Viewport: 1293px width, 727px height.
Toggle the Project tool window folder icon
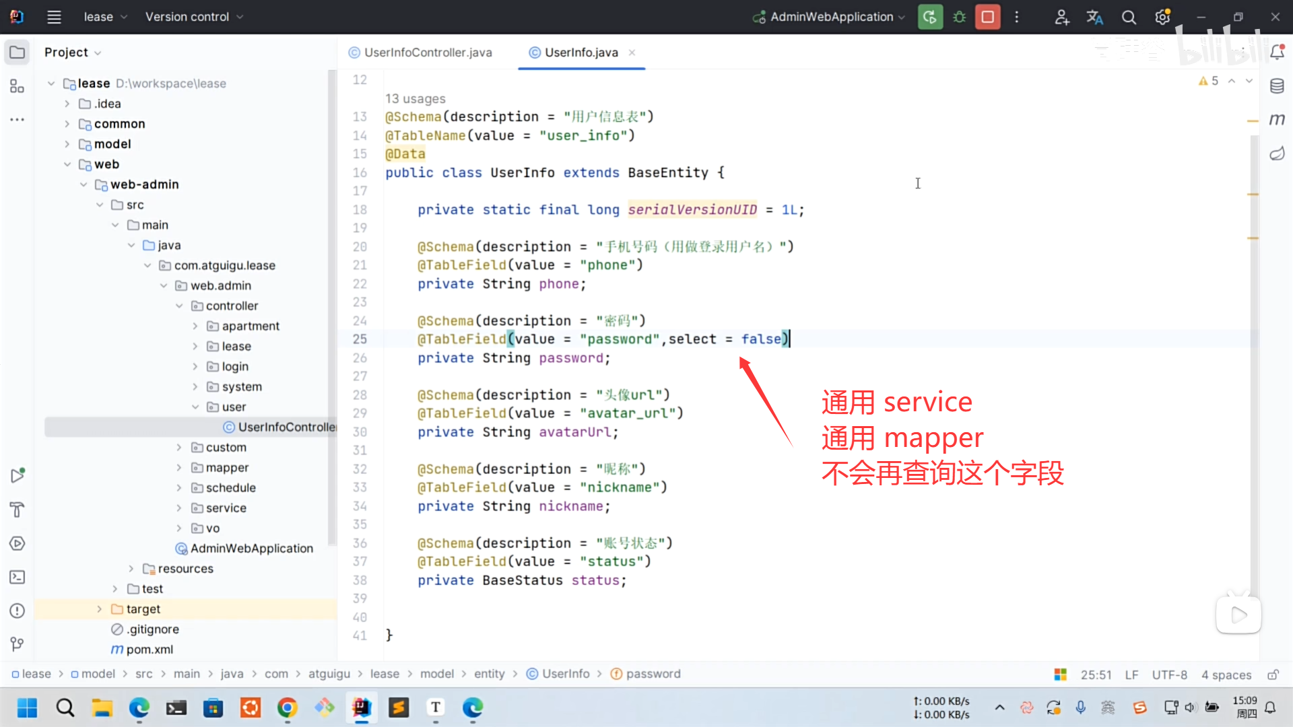coord(18,53)
